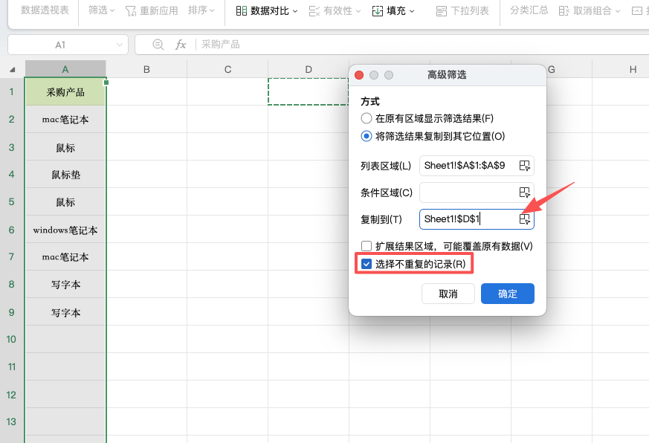Click the select-all corner triangle
The height and width of the screenshot is (443, 649).
pyautogui.click(x=13, y=70)
